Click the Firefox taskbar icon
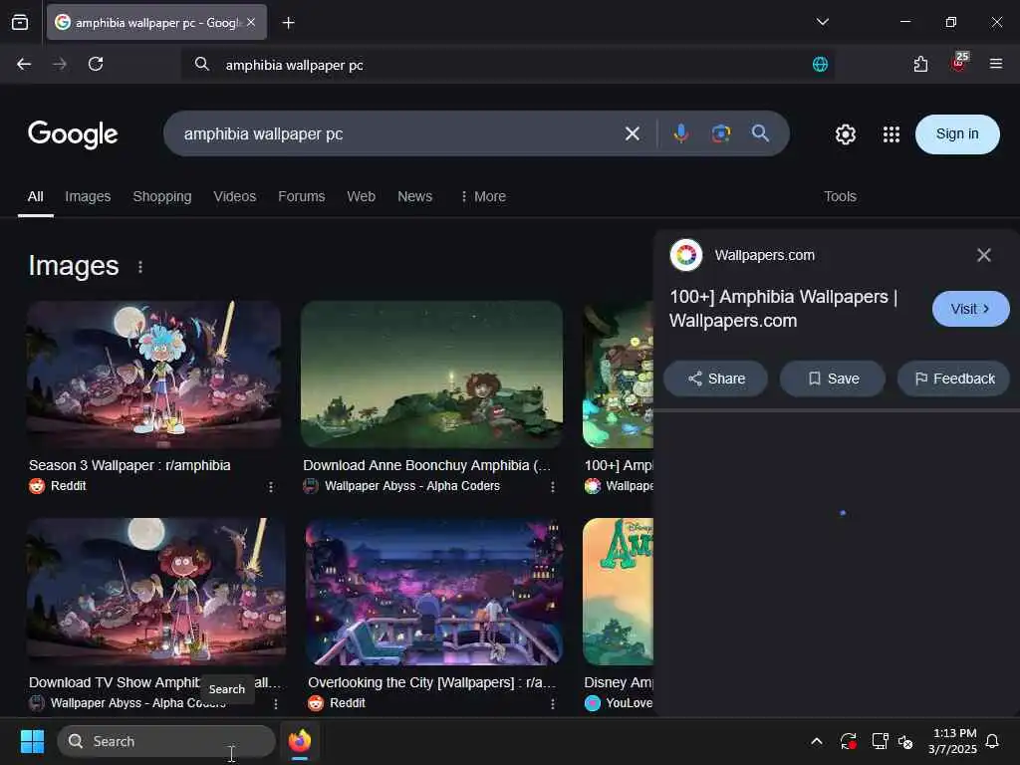This screenshot has width=1020, height=765. click(x=300, y=741)
